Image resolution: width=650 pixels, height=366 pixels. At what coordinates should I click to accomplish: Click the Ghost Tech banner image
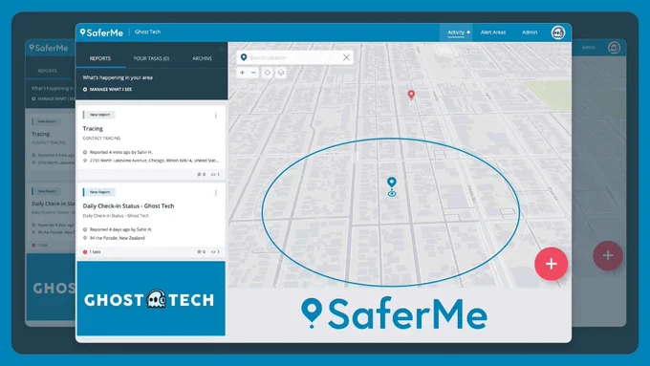tap(151, 298)
